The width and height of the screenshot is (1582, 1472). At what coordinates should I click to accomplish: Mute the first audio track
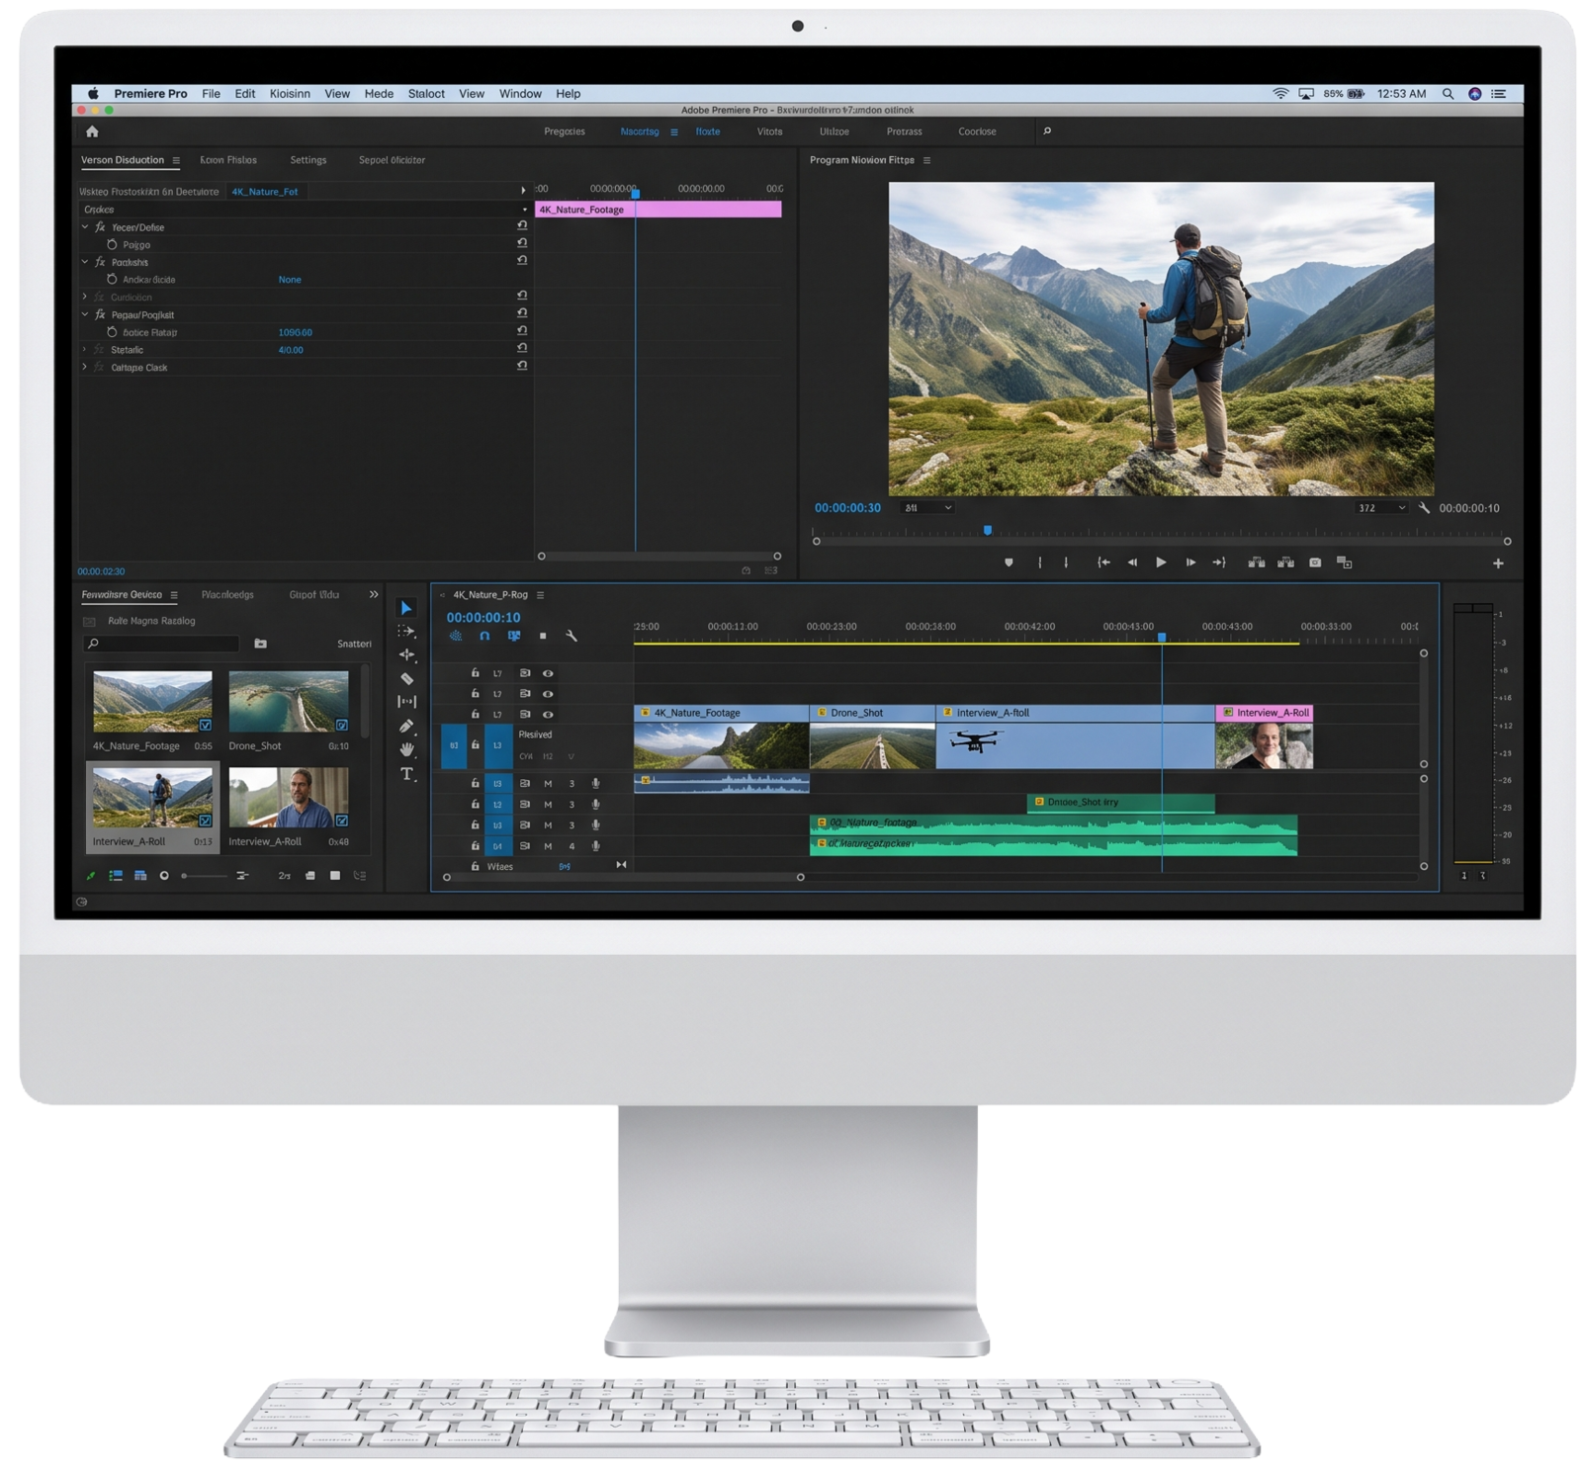pyautogui.click(x=548, y=783)
